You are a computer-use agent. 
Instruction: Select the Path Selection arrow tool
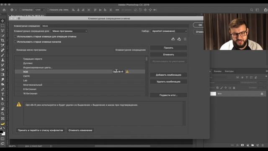[x=3, y=99]
